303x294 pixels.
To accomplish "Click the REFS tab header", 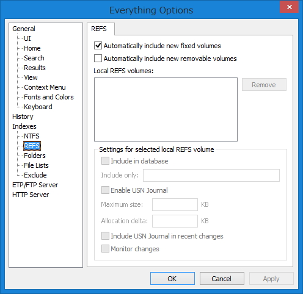I will coord(101,29).
